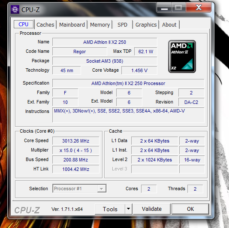Screen dimensions: 229x228
Task: Click the Family value F
Action: coord(65,93)
